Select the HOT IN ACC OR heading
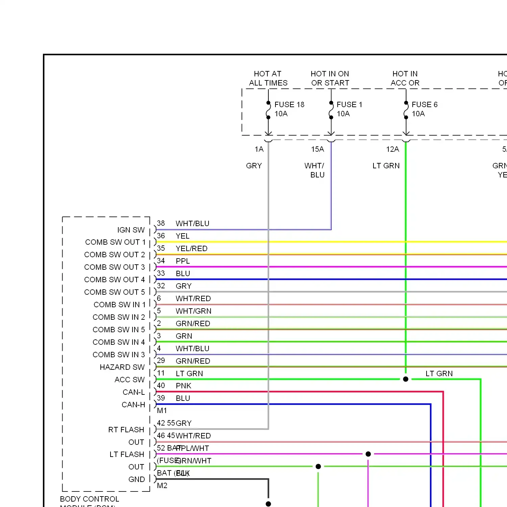 tap(405, 78)
